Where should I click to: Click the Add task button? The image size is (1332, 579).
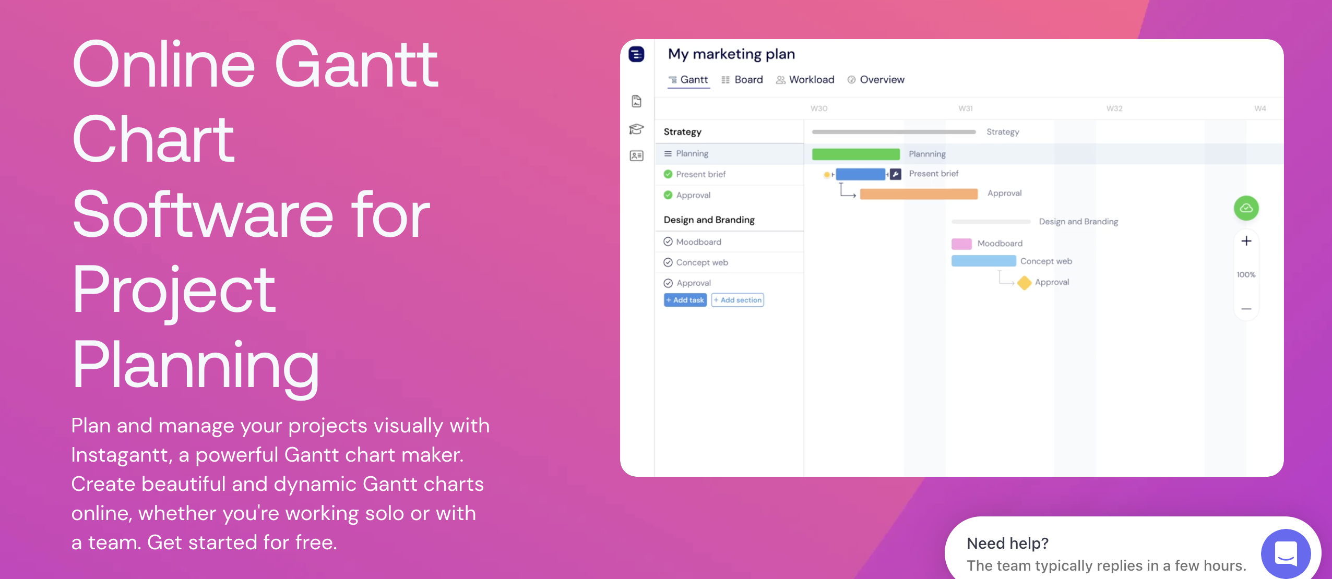click(x=685, y=300)
